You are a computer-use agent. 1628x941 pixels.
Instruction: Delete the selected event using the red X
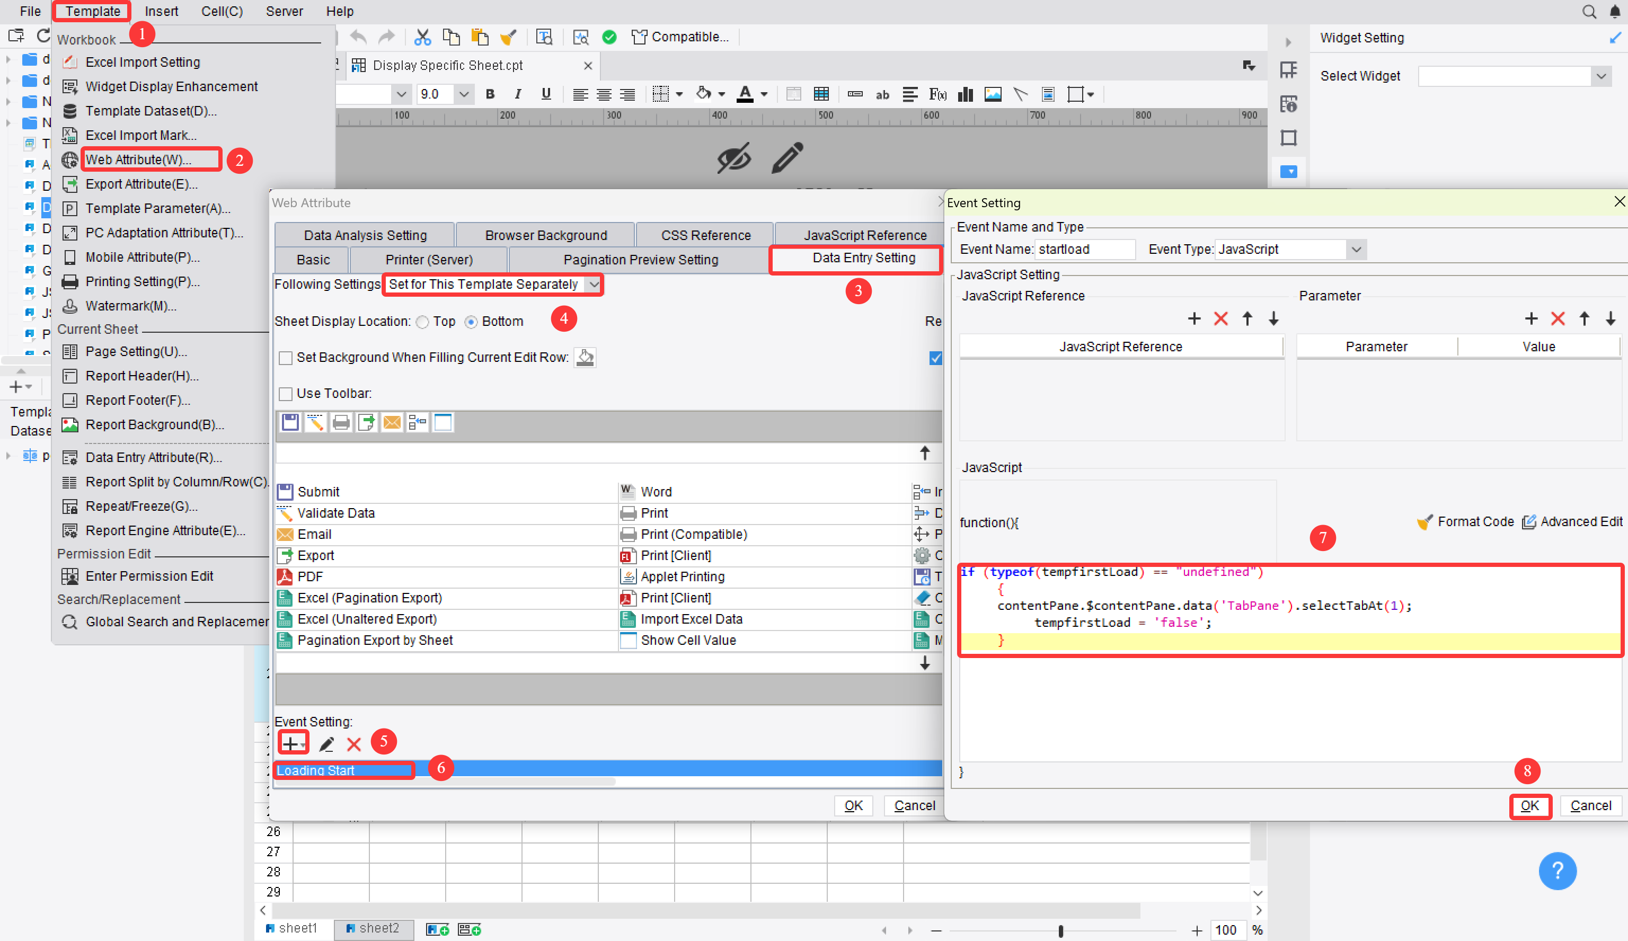tap(353, 744)
